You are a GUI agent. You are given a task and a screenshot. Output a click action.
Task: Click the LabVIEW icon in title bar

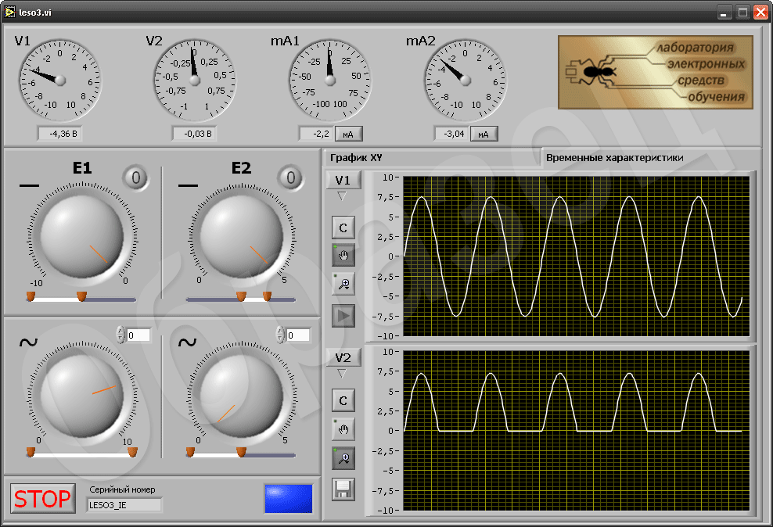click(x=10, y=12)
